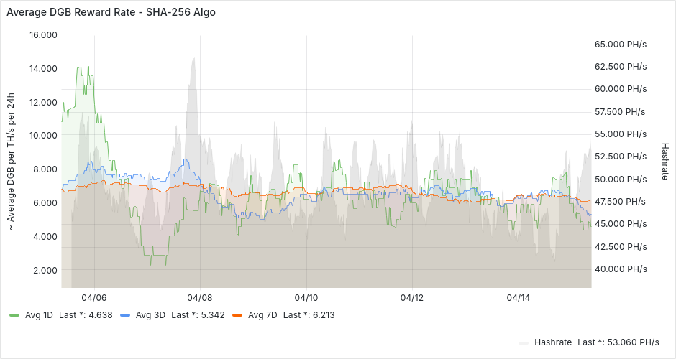Hide the Hashrate series using its legend label
Screen dimensions: 676x359
(x=552, y=342)
